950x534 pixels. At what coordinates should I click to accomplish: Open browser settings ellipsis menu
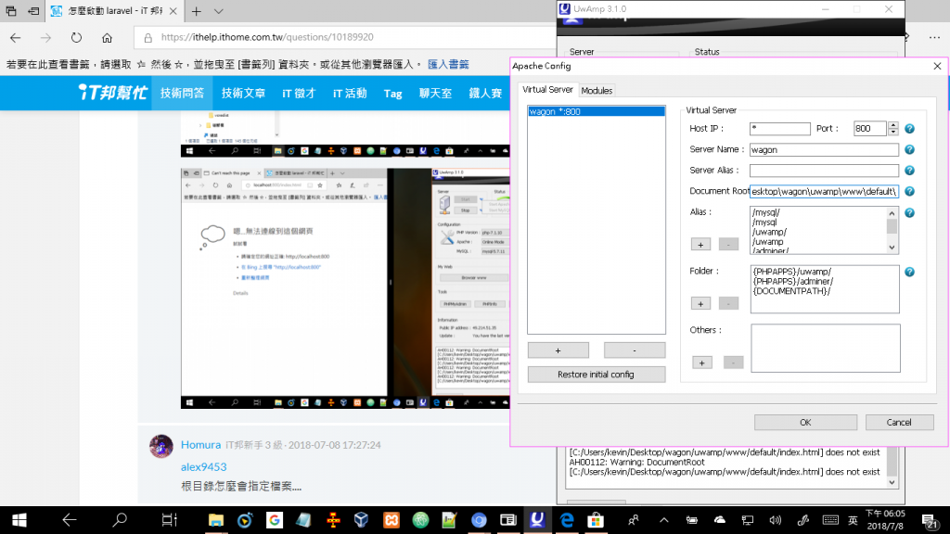(x=935, y=37)
